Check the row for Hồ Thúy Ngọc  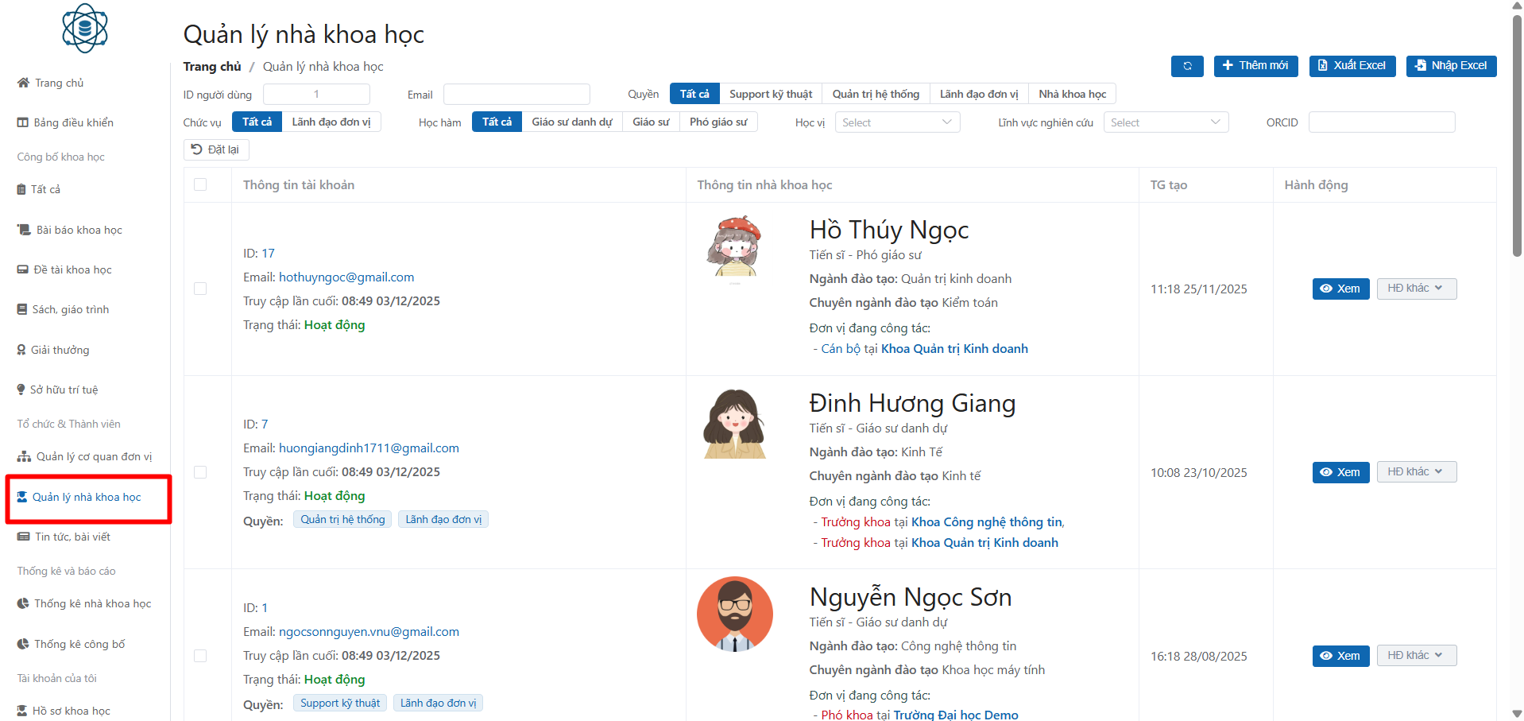pos(200,289)
